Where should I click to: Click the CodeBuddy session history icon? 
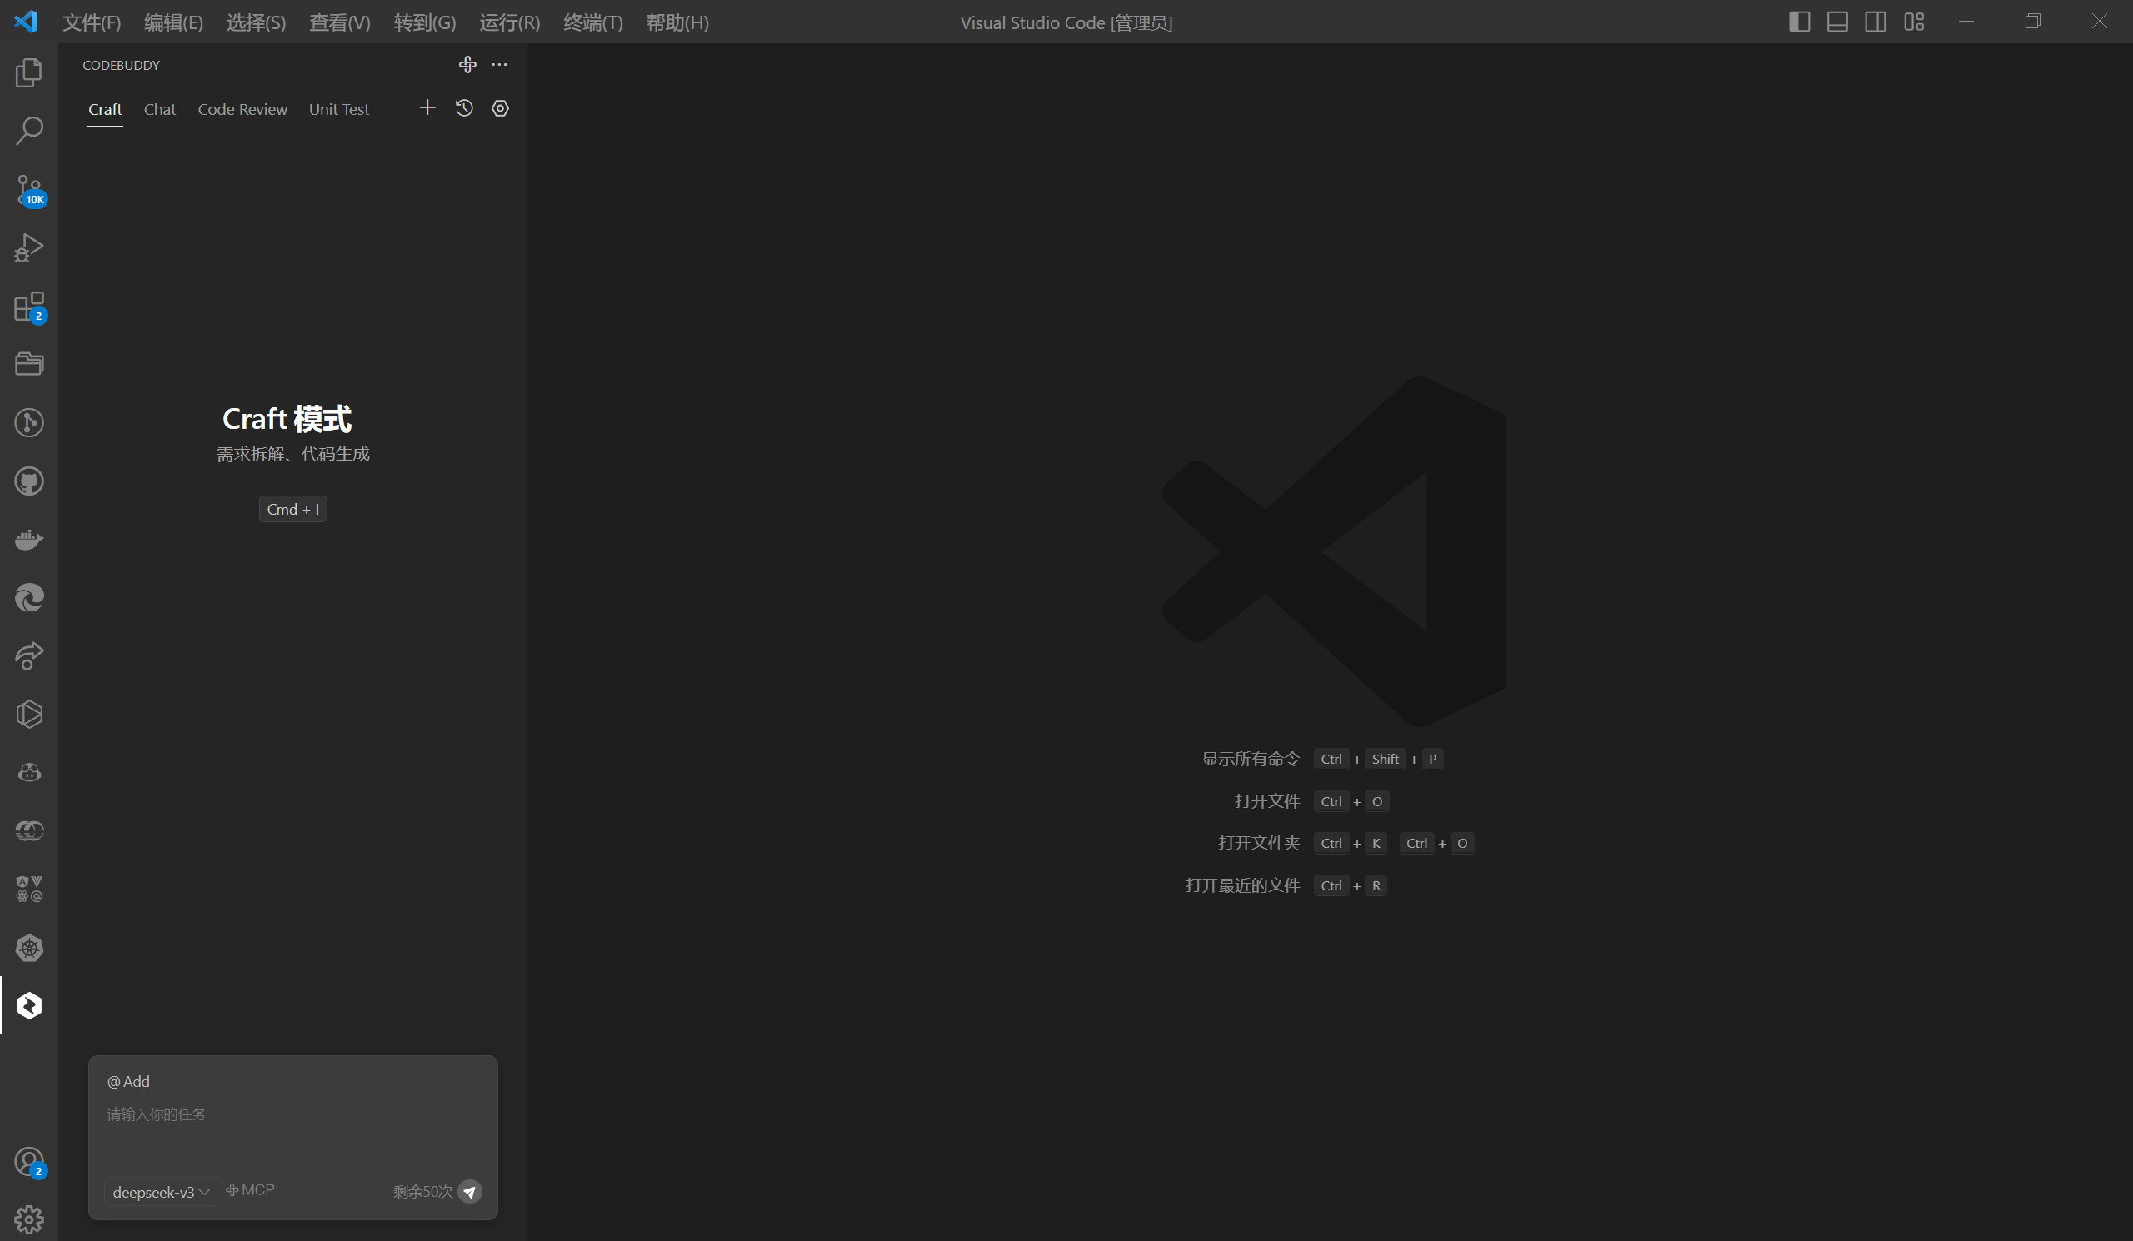pos(464,108)
